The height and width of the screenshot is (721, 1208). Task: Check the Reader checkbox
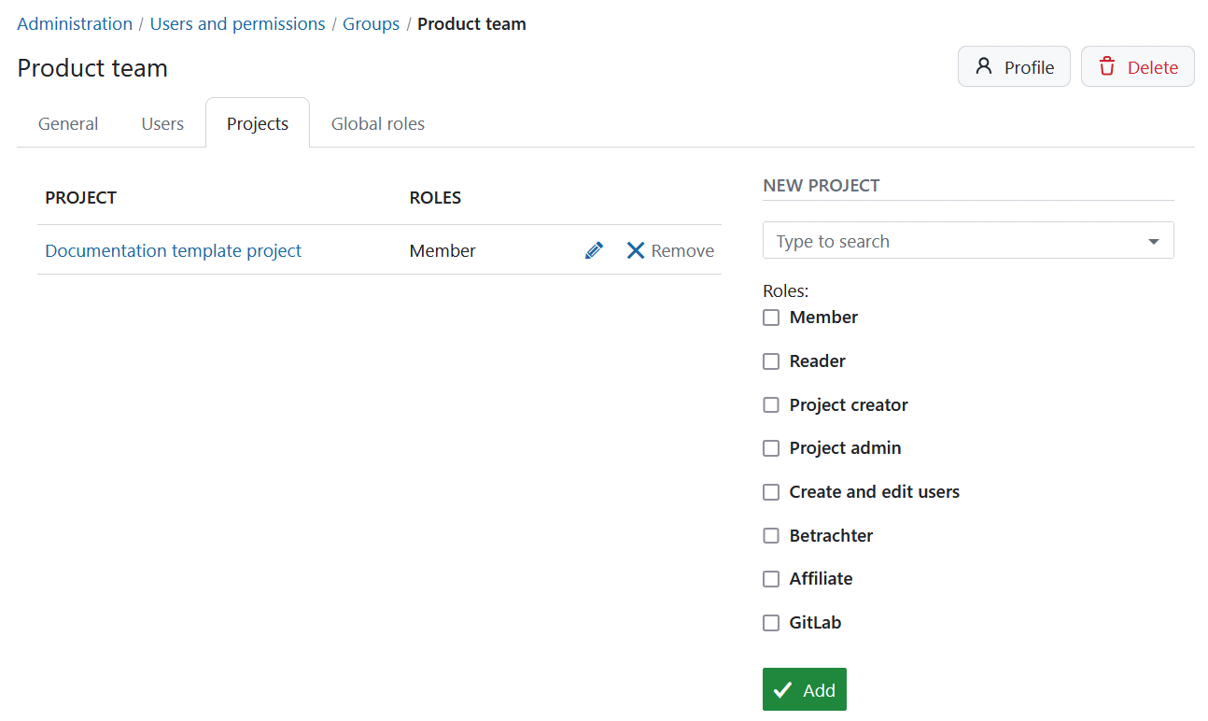[x=770, y=361]
